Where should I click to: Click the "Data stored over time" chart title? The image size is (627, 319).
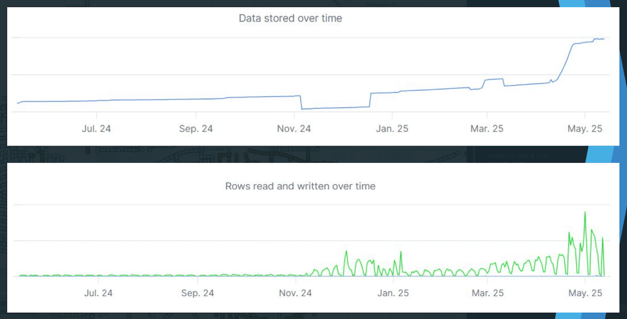click(290, 18)
